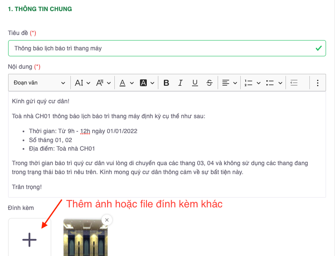Toggle italic text formatting
Image resolution: width=335 pixels, height=256 pixels.
coord(181,83)
